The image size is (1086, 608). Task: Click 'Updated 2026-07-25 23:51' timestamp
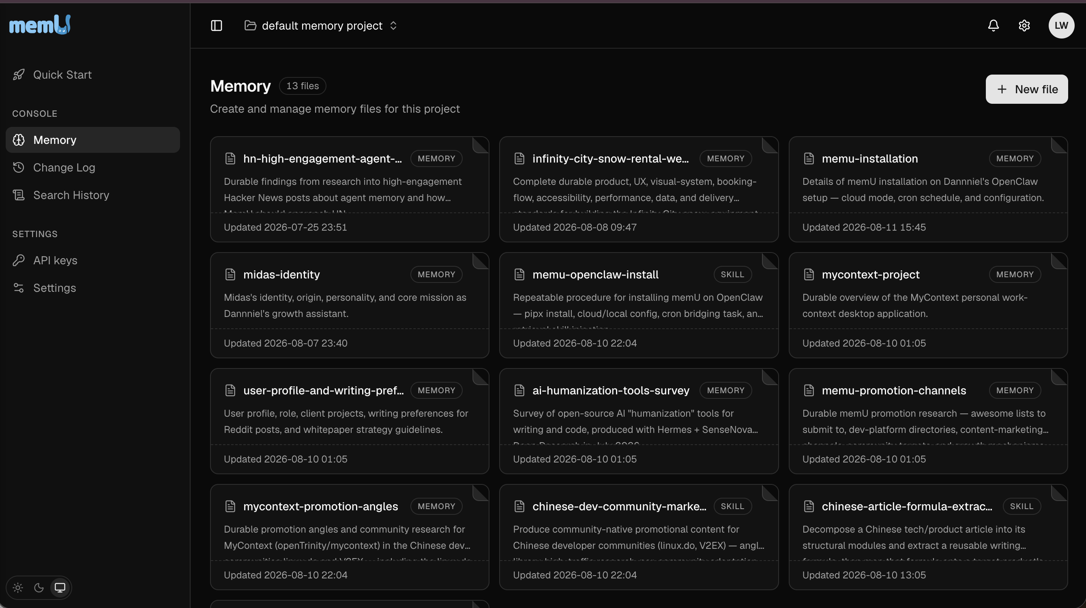coord(285,227)
